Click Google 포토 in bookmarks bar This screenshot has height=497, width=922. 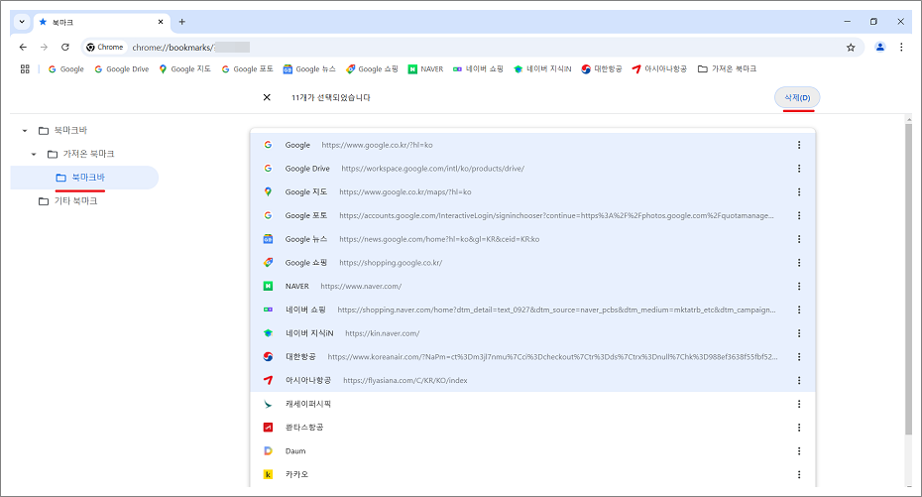(x=247, y=68)
